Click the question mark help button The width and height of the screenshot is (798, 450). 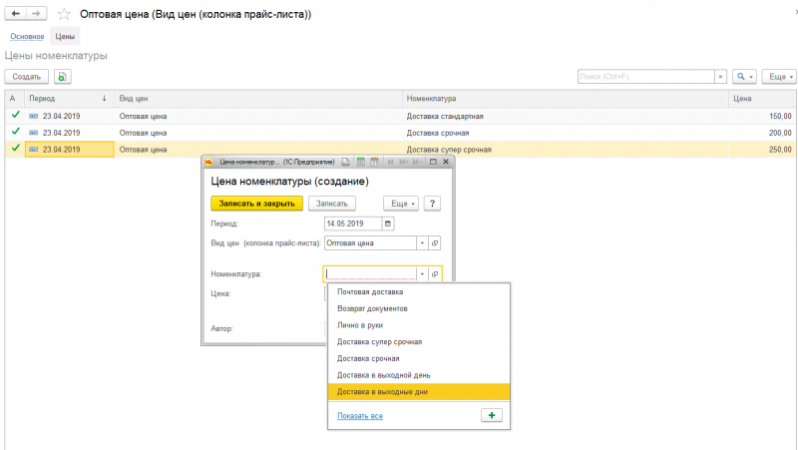click(x=433, y=203)
